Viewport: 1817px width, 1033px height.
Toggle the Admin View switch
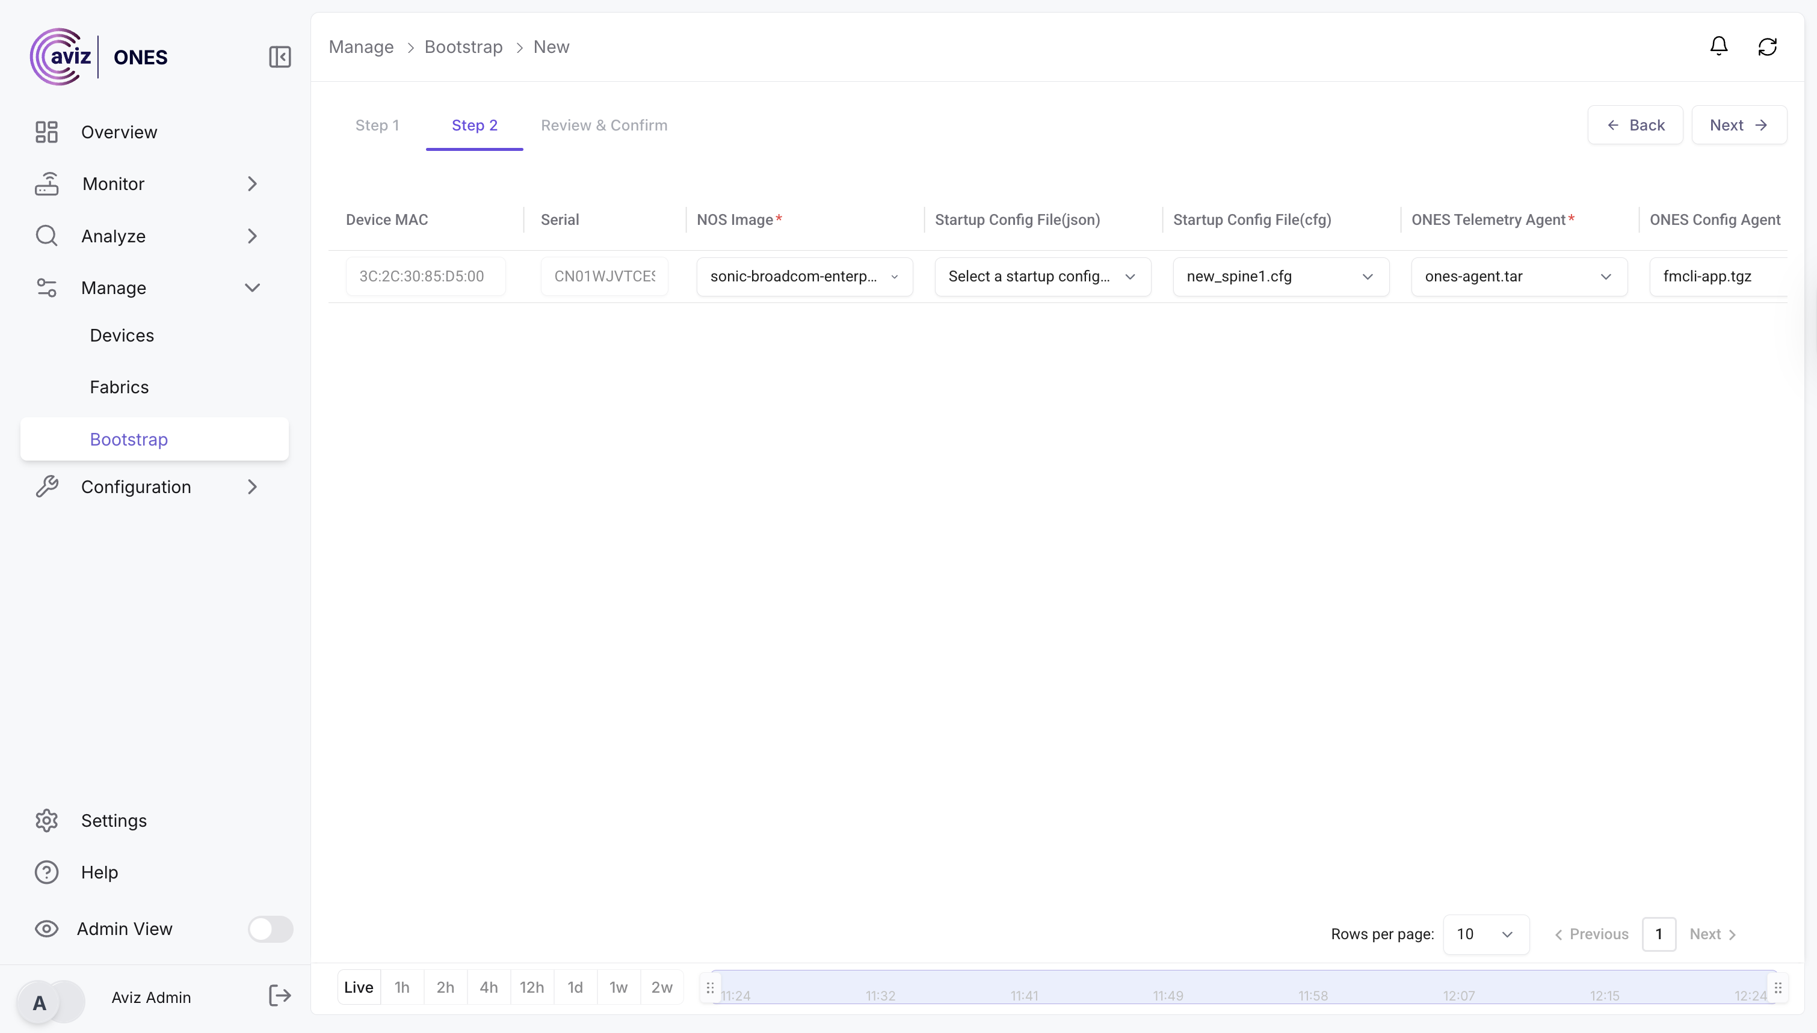tap(270, 929)
